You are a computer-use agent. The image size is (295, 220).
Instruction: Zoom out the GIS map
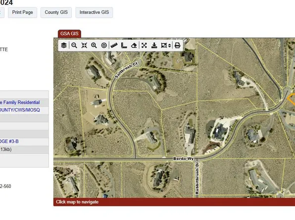tap(74, 45)
